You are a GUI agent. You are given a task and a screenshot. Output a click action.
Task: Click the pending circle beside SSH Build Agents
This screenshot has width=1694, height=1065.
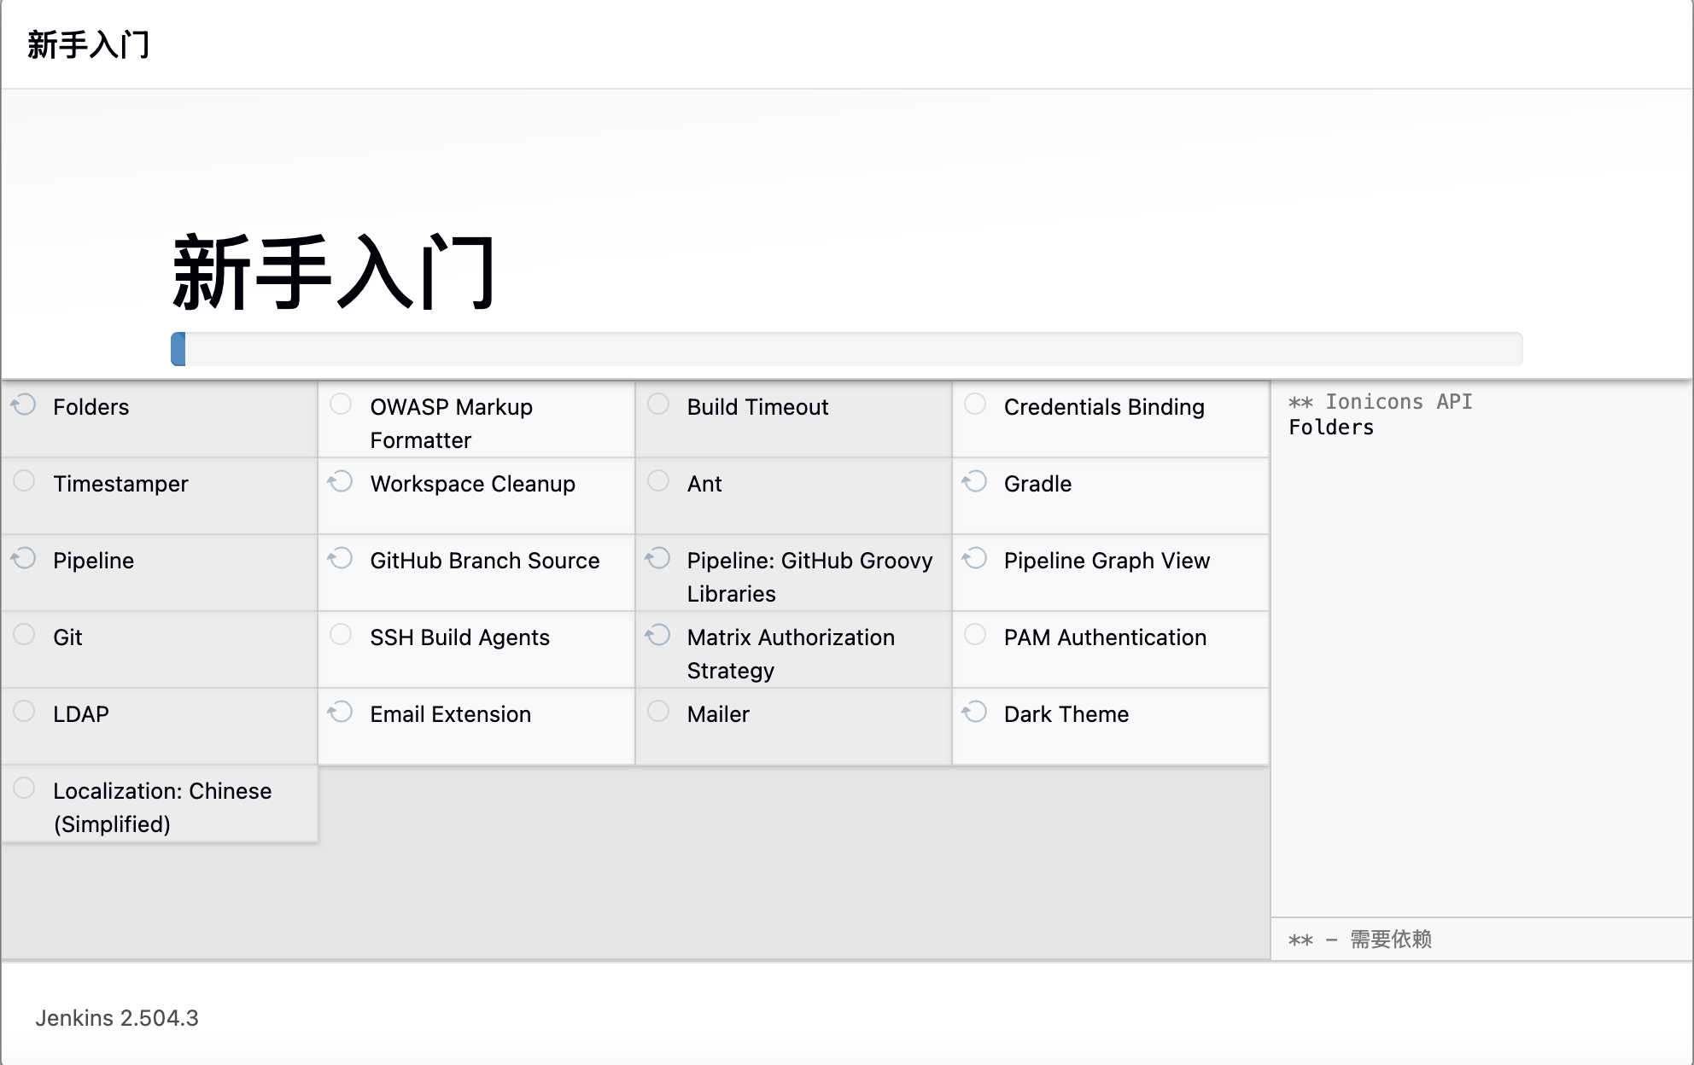click(341, 634)
